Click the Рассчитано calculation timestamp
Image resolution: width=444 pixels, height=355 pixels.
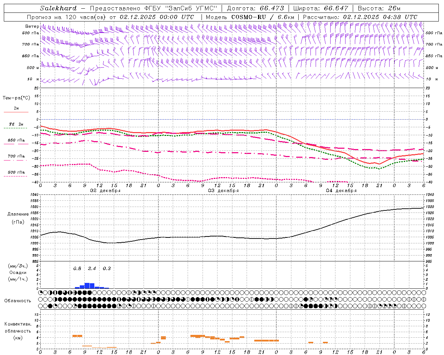(360, 17)
